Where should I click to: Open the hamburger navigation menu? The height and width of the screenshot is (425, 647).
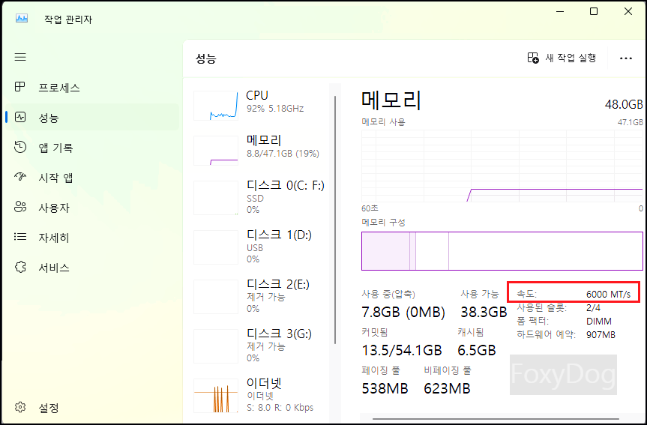20,57
